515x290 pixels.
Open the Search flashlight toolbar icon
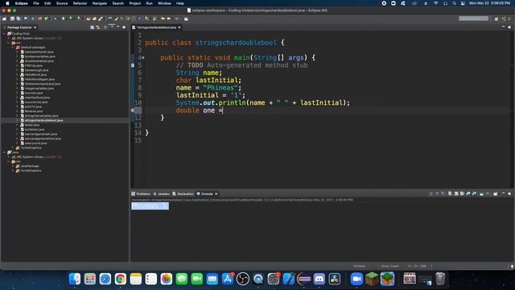[100, 19]
